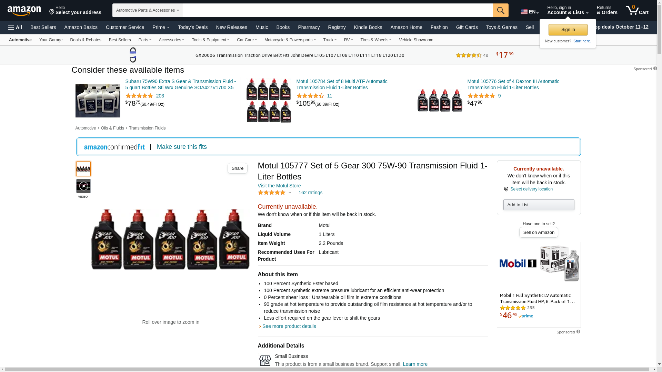Expand the Automotive Parts & Accessories search category dropdown

tap(147, 10)
